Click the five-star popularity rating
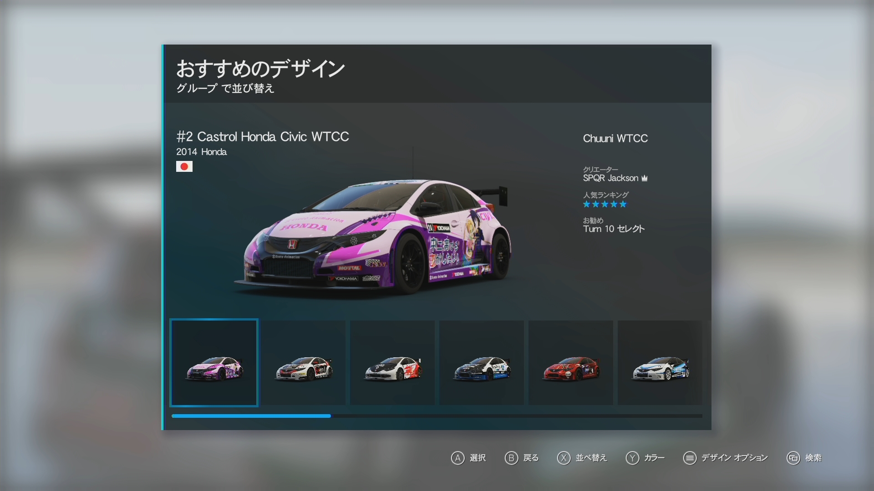The image size is (874, 491). click(605, 204)
